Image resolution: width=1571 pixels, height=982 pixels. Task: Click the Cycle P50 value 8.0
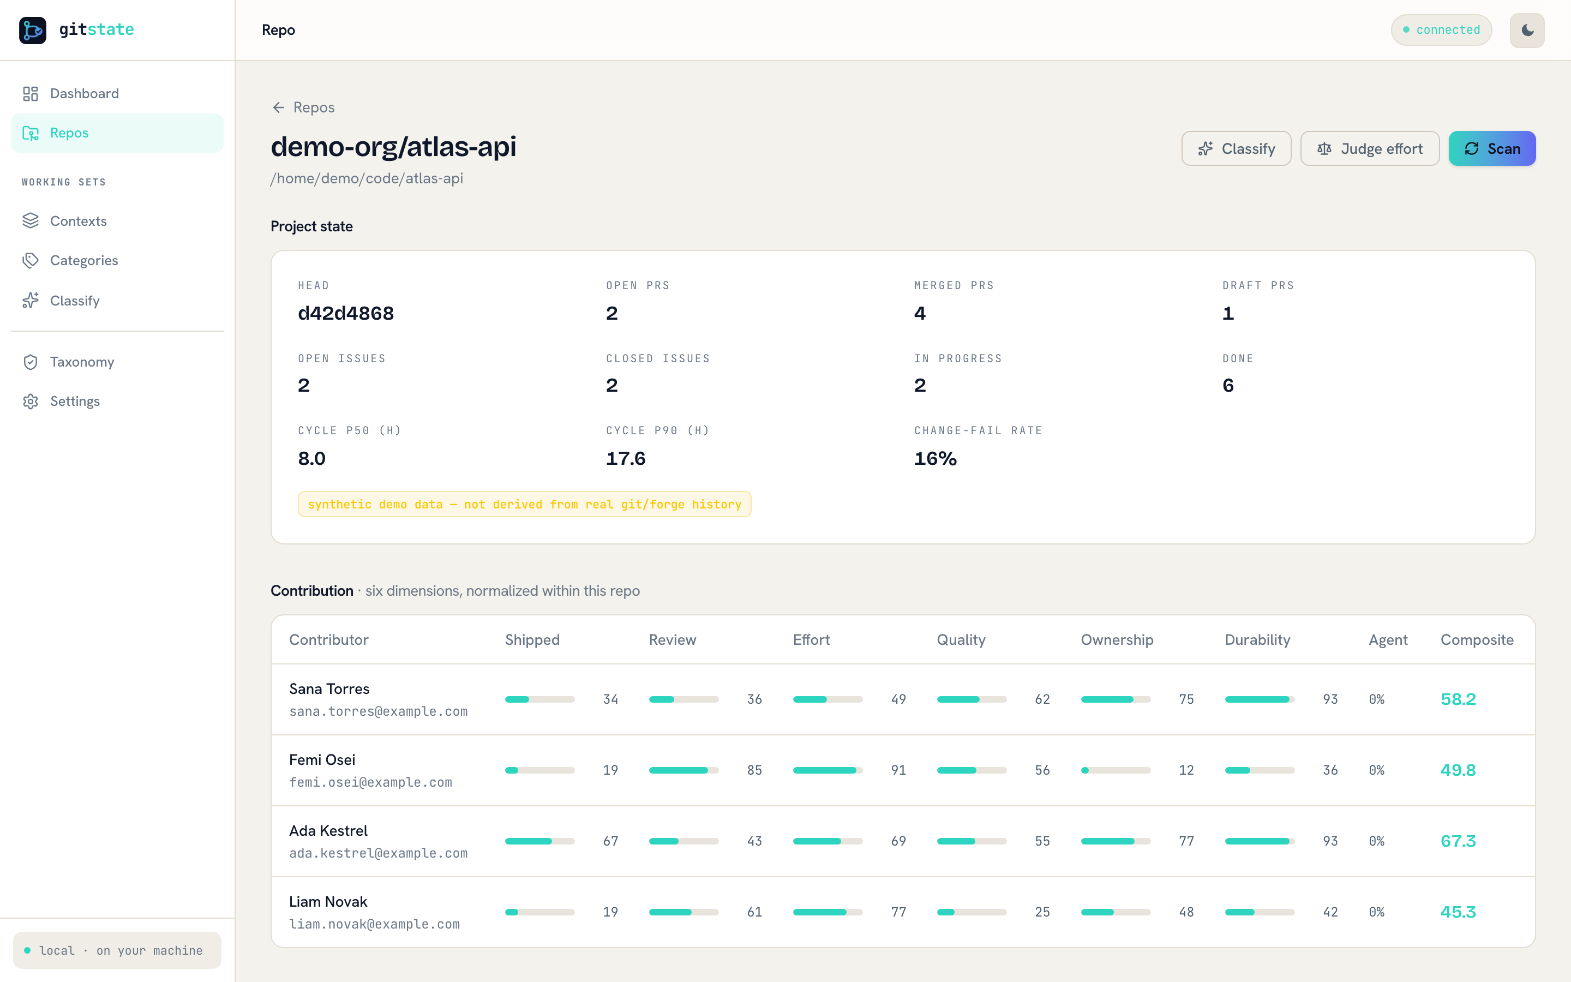[x=311, y=458]
